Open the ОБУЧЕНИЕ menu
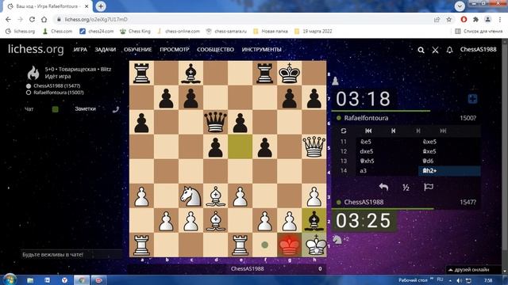Image resolution: width=508 pixels, height=285 pixels. (x=137, y=49)
